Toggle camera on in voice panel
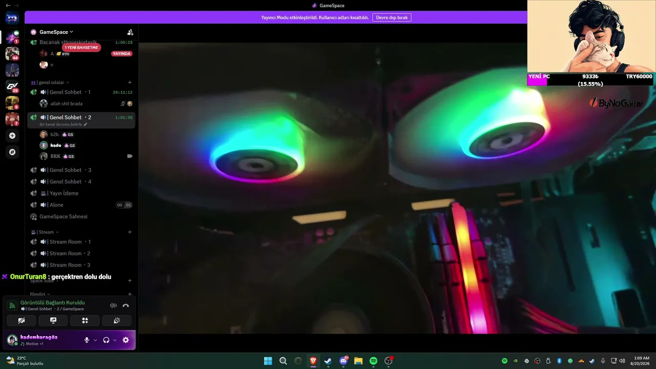 point(22,320)
